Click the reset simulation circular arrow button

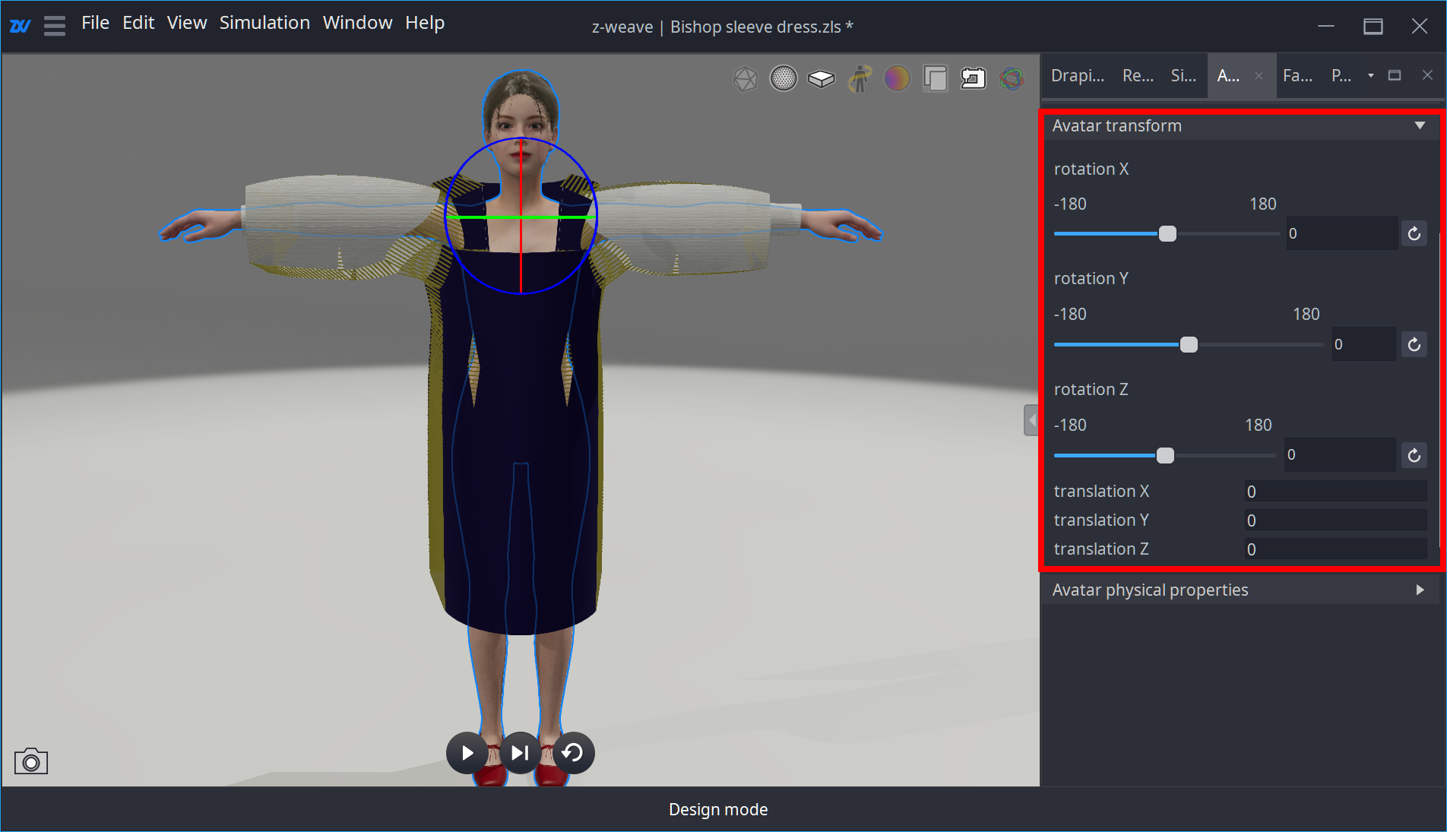point(574,752)
